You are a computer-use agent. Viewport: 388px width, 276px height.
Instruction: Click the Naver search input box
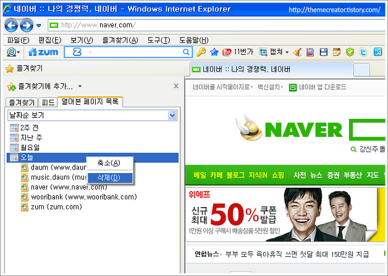click(368, 130)
